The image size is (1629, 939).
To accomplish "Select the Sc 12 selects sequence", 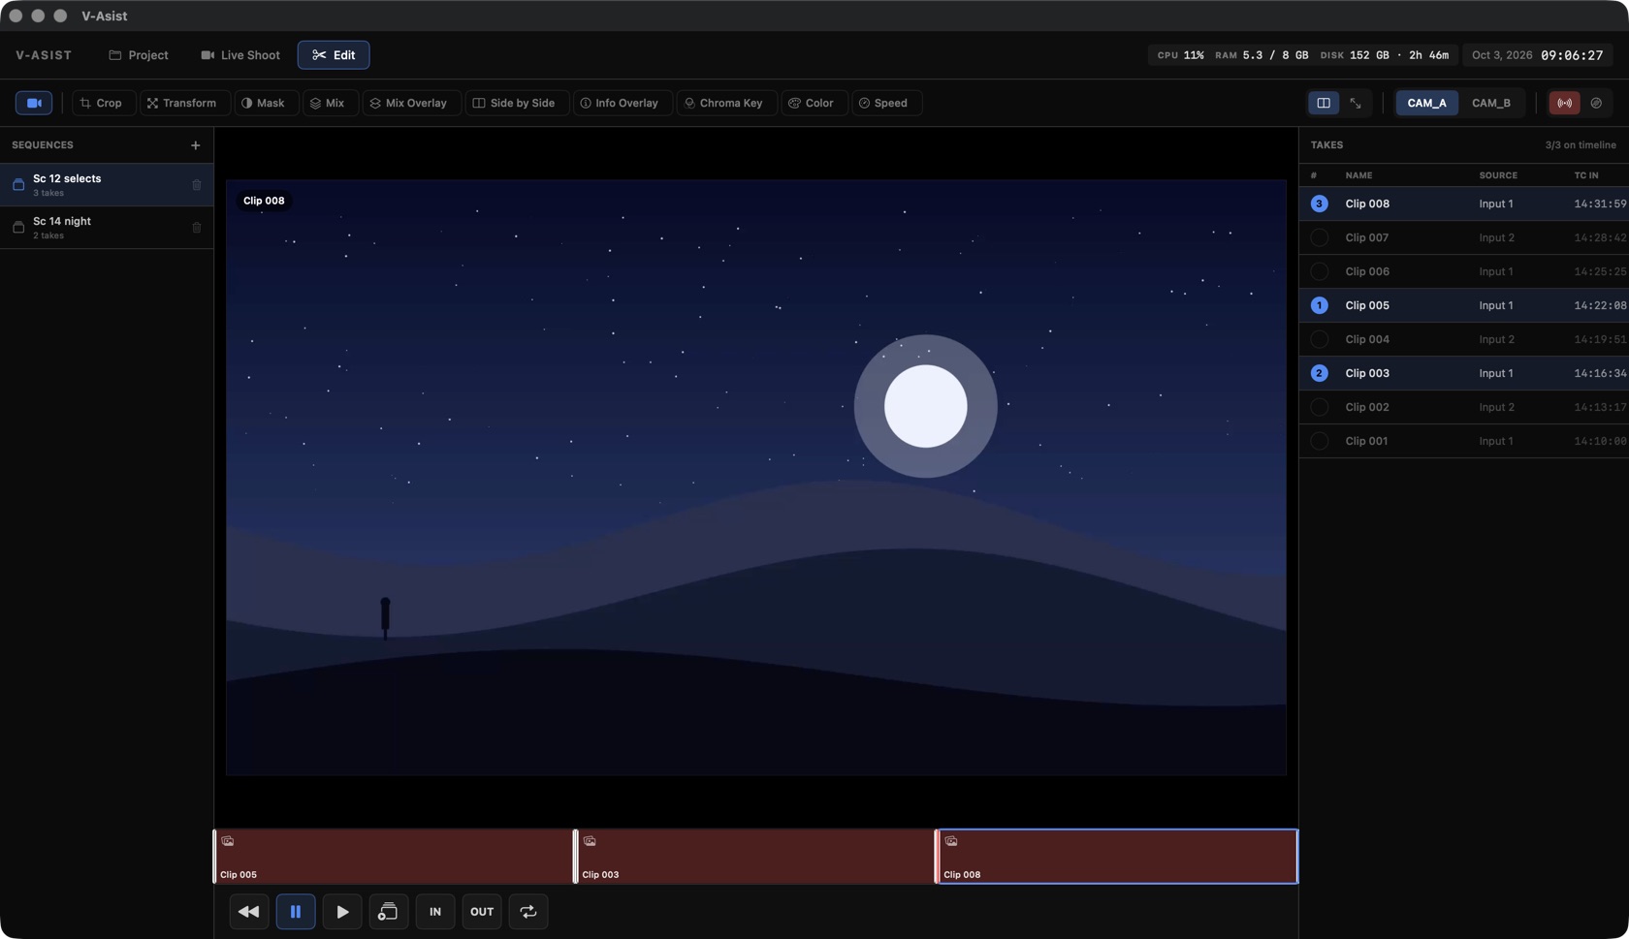I will point(107,185).
